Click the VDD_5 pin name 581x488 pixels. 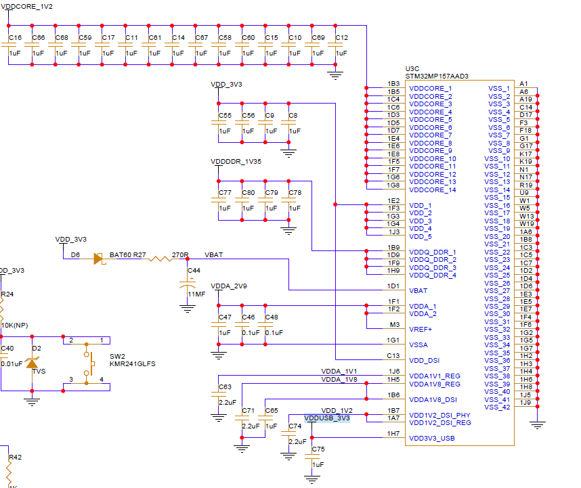coord(421,236)
